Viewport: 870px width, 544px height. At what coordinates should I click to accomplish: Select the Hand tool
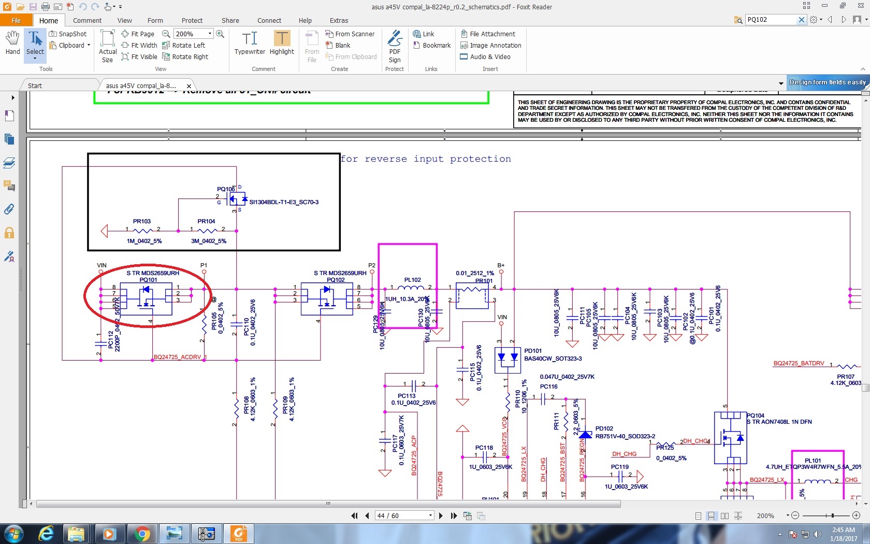tap(12, 42)
